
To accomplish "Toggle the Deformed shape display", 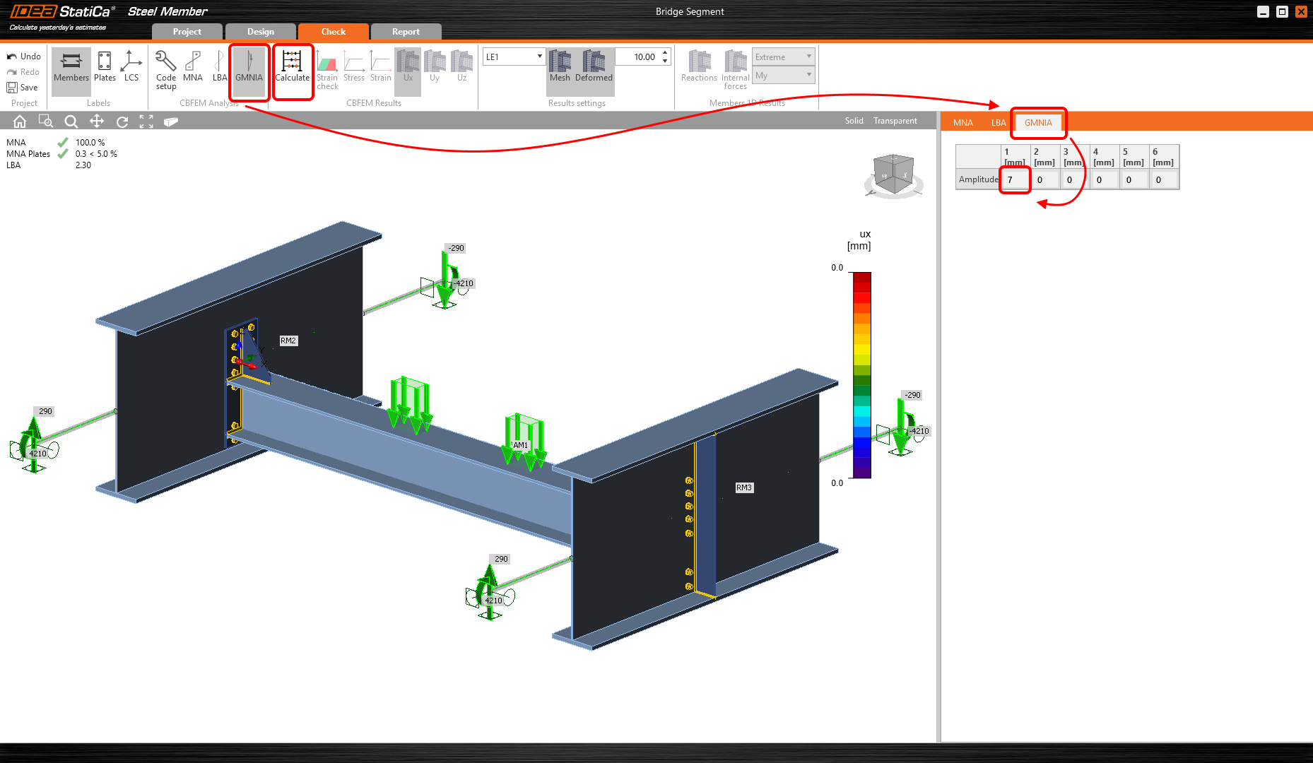I will pyautogui.click(x=594, y=66).
